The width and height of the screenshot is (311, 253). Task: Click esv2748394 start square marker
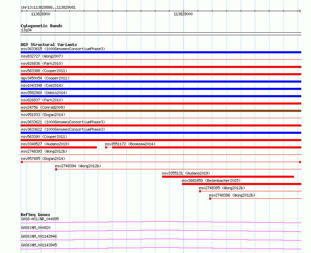pos(56,169)
